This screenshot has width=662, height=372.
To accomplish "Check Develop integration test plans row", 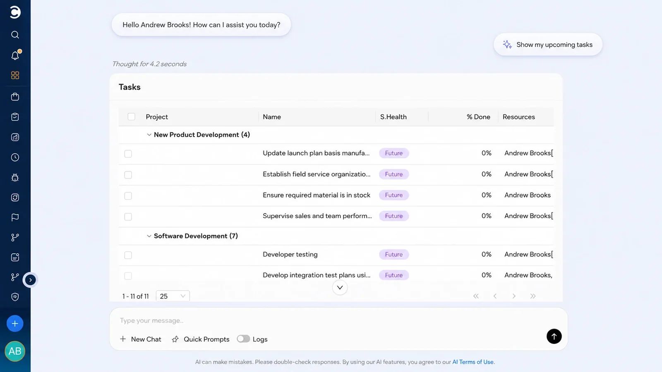I will click(x=128, y=276).
